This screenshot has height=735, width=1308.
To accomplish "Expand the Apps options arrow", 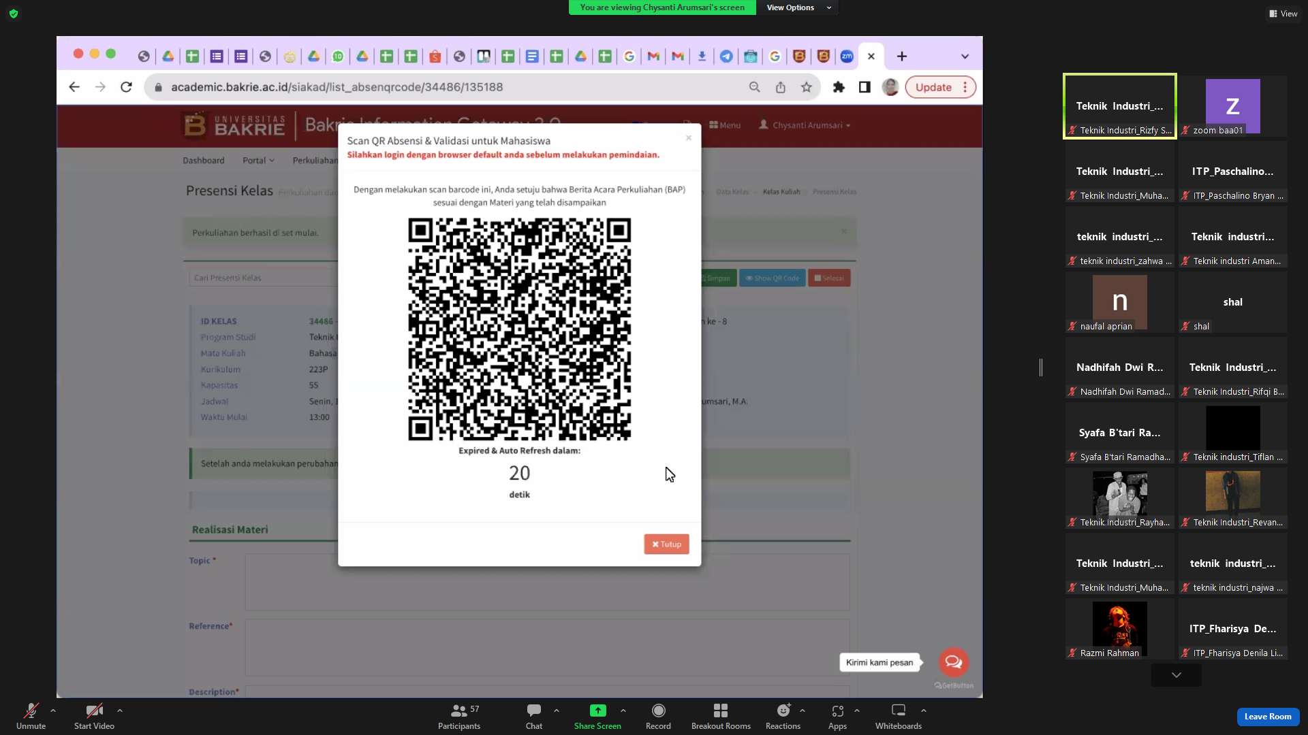I will 857,710.
